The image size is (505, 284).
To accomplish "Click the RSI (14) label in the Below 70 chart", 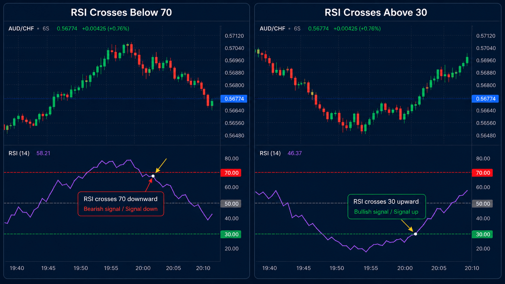I will coord(19,153).
